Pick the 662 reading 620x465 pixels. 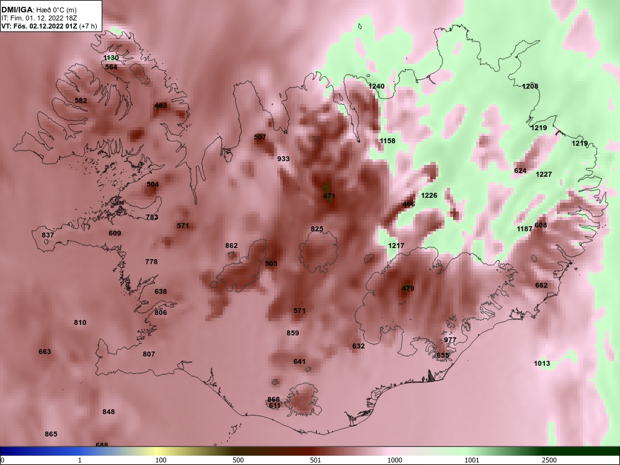(x=541, y=285)
